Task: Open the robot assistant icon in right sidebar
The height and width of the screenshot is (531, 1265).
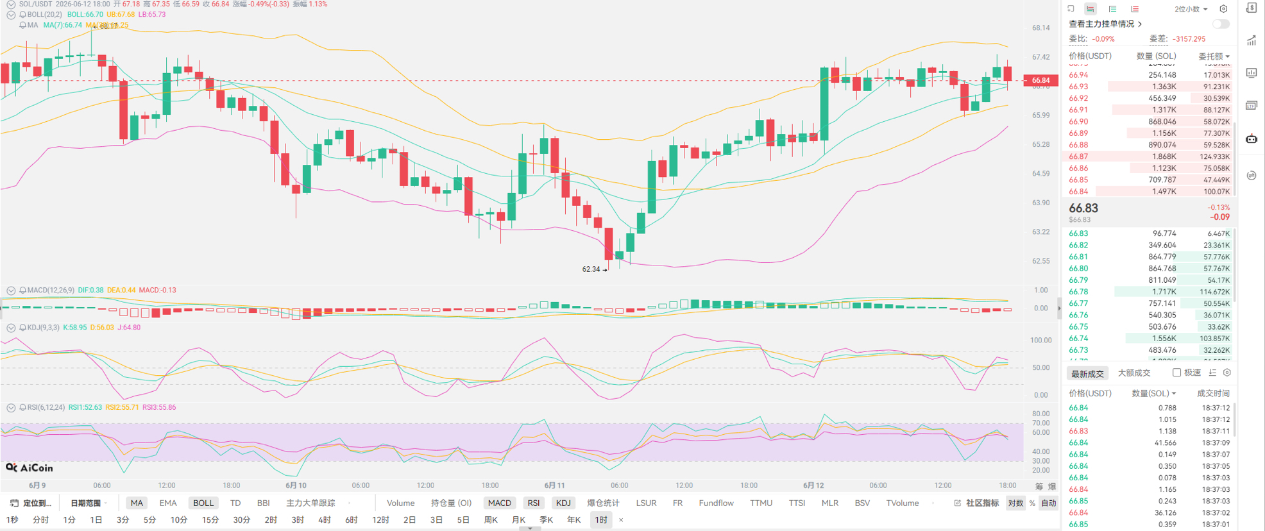Action: pyautogui.click(x=1252, y=139)
